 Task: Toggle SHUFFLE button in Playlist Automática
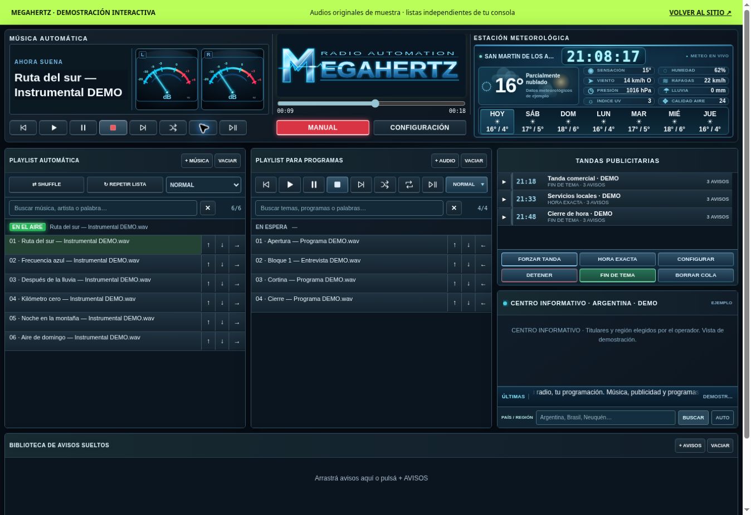(x=46, y=185)
